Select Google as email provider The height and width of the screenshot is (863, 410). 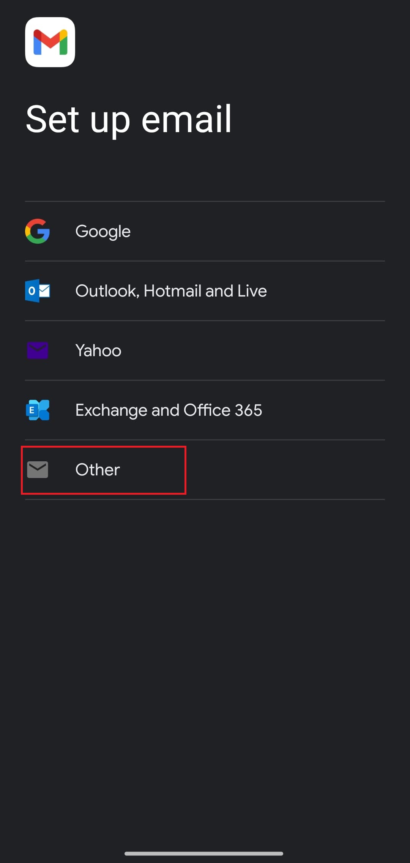(x=205, y=231)
